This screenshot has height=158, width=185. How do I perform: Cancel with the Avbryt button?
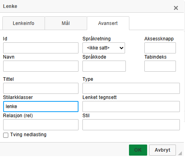pyautogui.click(x=163, y=150)
